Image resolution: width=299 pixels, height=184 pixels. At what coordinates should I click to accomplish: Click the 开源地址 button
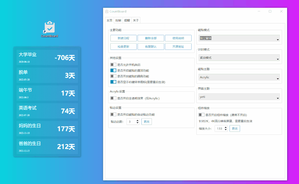[178, 46]
